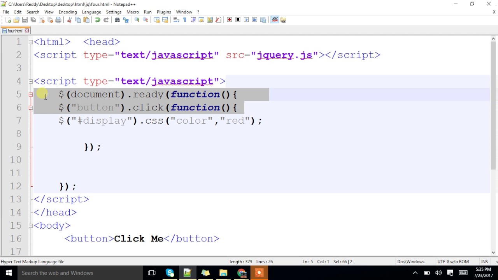Click the Close document toolbar icon

click(42, 20)
